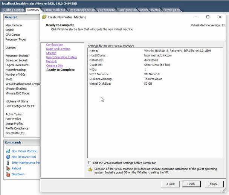Viewport: 229px width, 195px height.
Task: Click the Enter Maintenance Mode icon
Action: 8,163
